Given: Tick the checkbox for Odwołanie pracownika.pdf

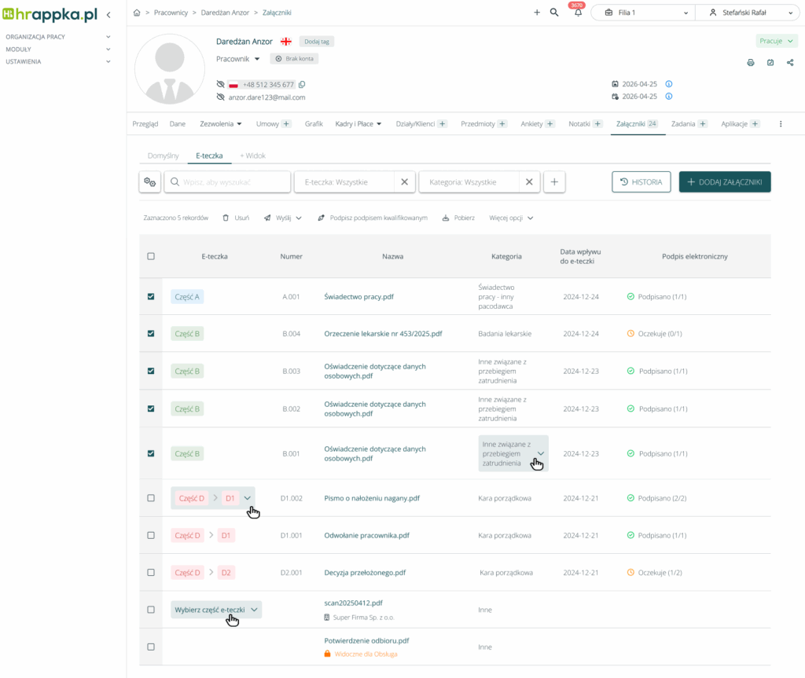Looking at the screenshot, I should pyautogui.click(x=151, y=536).
